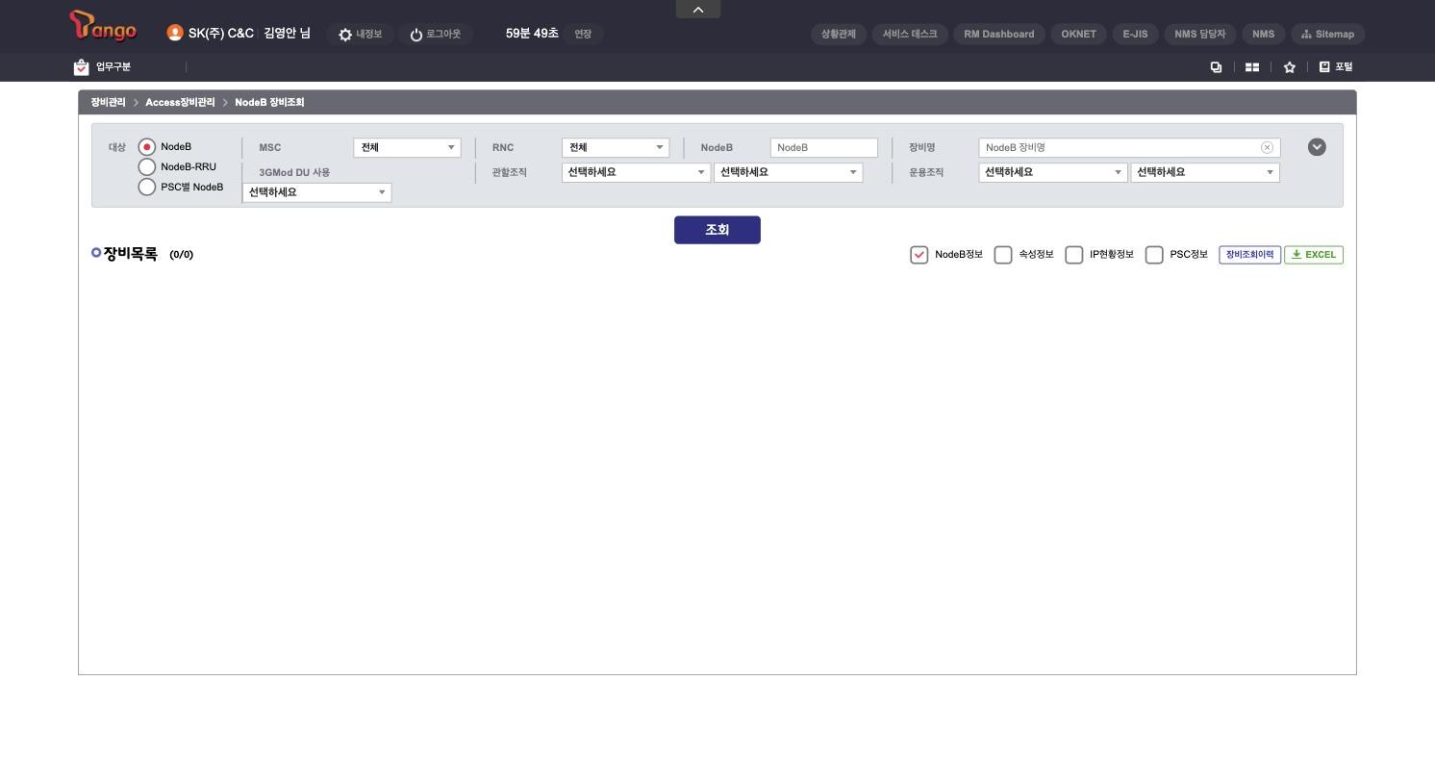Click the overlapping windows icon
Image resolution: width=1435 pixels, height=781 pixels.
pos(1216,67)
